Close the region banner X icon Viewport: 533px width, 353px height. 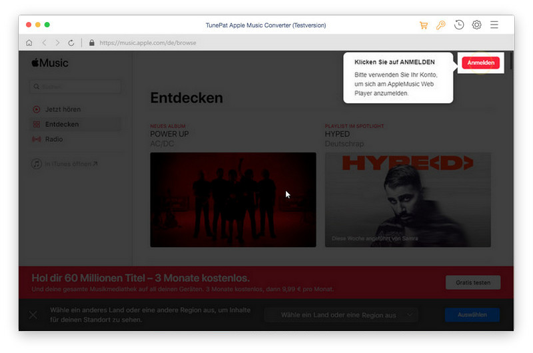pos(33,315)
